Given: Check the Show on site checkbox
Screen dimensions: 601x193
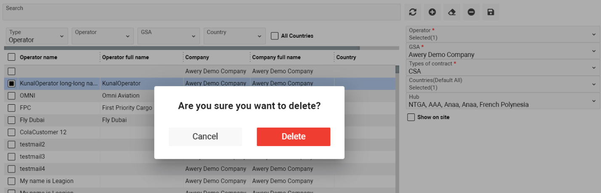Looking at the screenshot, I should click(x=411, y=117).
